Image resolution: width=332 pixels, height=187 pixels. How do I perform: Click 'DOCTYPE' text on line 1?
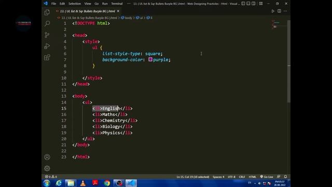[86, 23]
